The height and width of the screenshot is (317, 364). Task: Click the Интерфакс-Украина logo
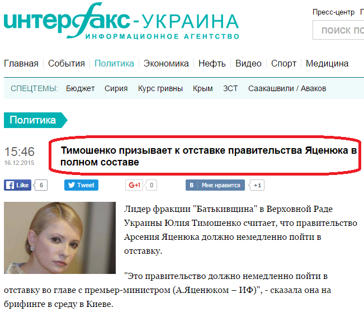[x=121, y=21]
